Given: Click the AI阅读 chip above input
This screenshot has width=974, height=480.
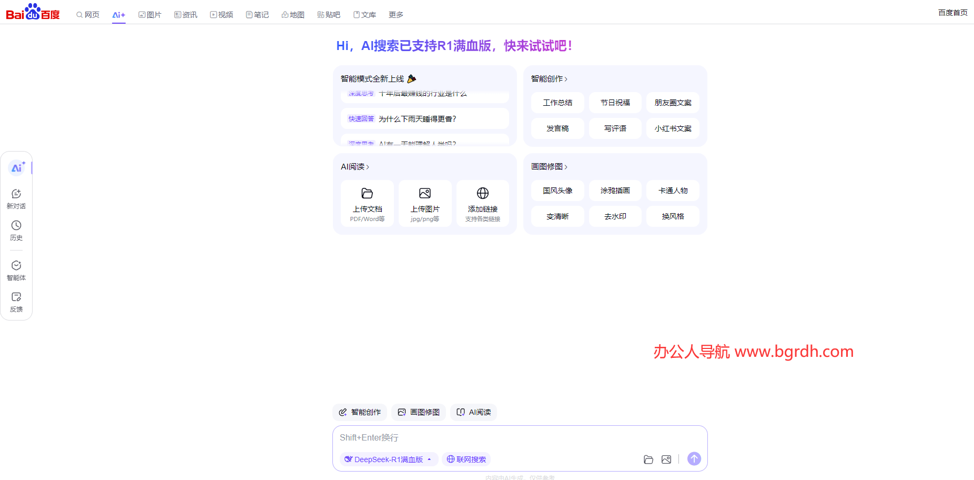Looking at the screenshot, I should [x=473, y=412].
